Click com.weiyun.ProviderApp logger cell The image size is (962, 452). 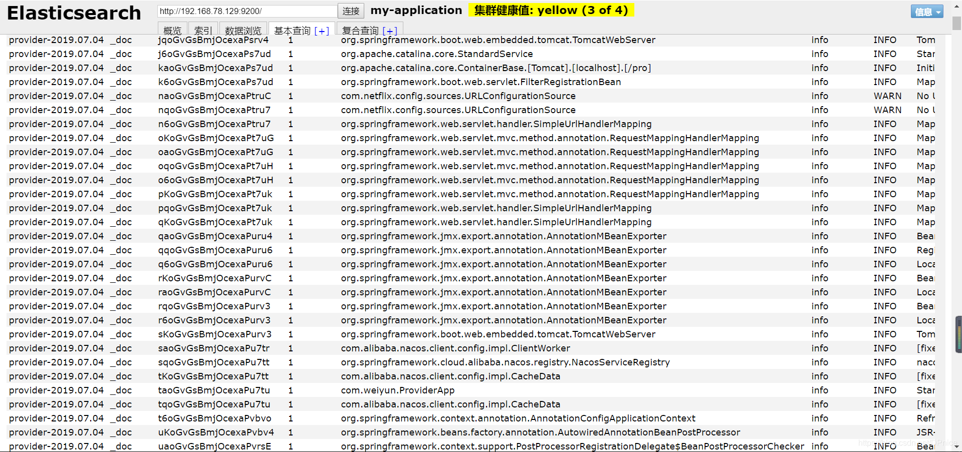tap(398, 390)
